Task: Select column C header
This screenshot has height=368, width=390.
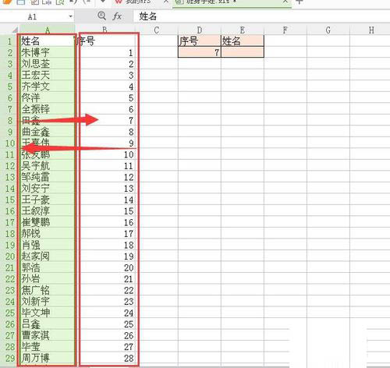Action: coord(156,30)
